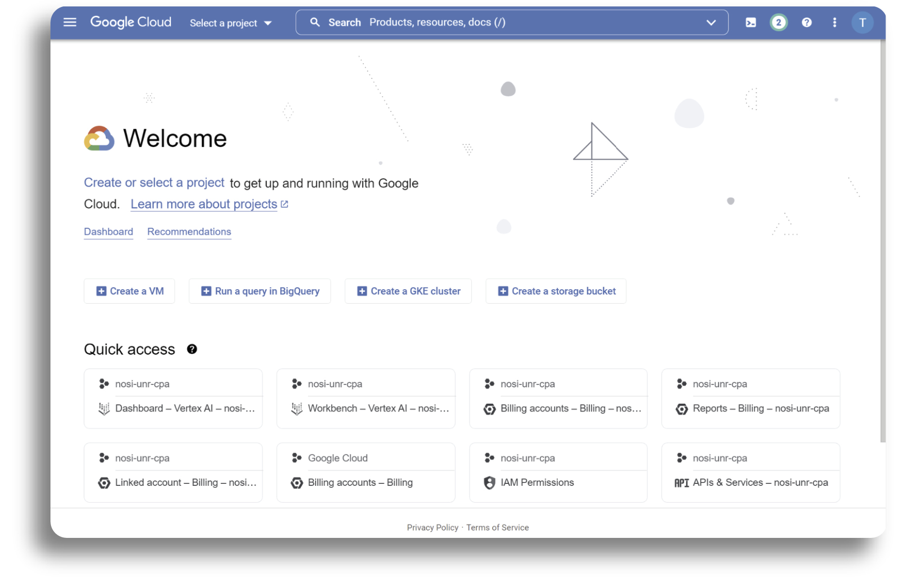This screenshot has width=924, height=579.
Task: Expand the search bar chevron
Action: [711, 22]
